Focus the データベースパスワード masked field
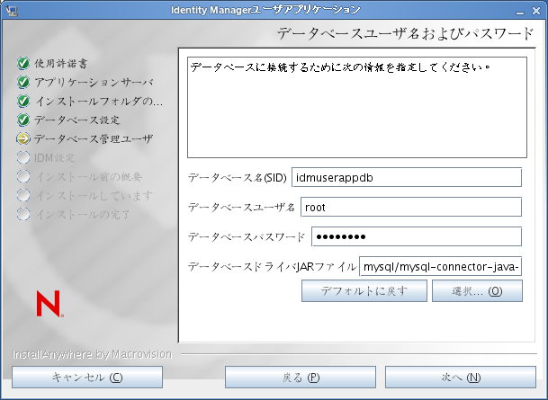Image resolution: width=548 pixels, height=400 pixels. click(417, 236)
